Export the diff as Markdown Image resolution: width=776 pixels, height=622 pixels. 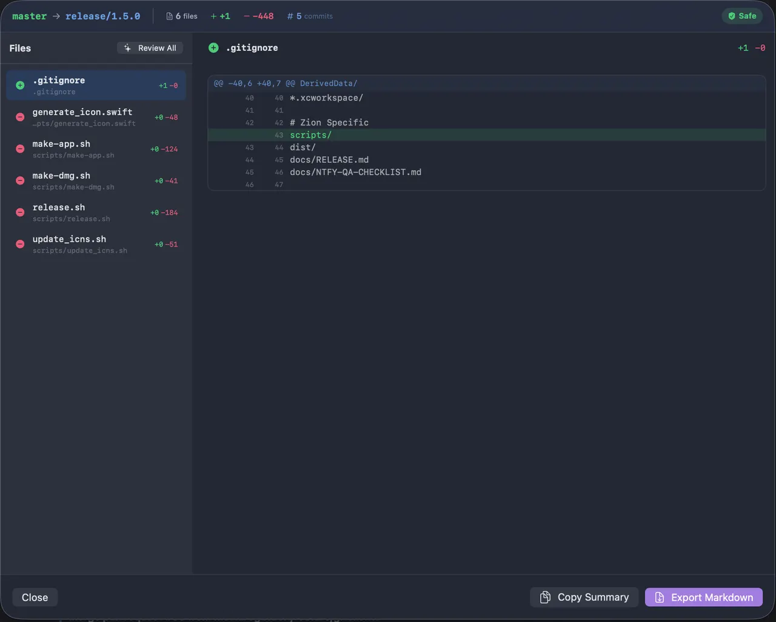[704, 597]
